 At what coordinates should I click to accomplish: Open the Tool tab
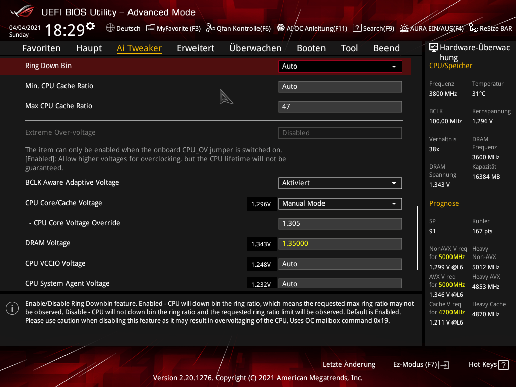point(350,48)
